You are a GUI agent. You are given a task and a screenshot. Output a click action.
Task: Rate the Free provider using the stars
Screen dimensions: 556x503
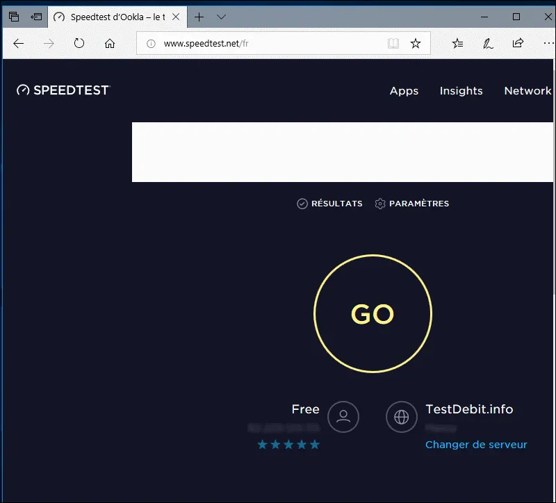click(288, 445)
